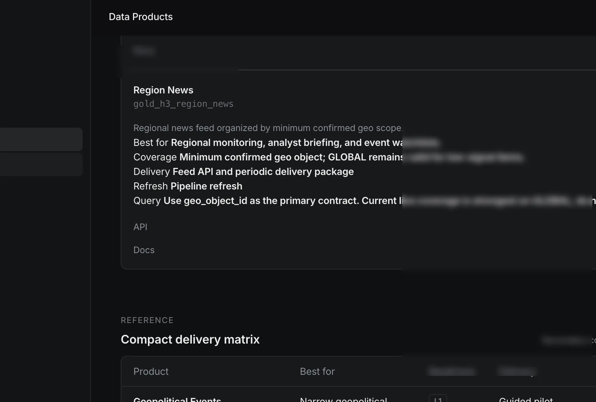Sort the table by Best for column
The image size is (596, 402).
pyautogui.click(x=317, y=371)
